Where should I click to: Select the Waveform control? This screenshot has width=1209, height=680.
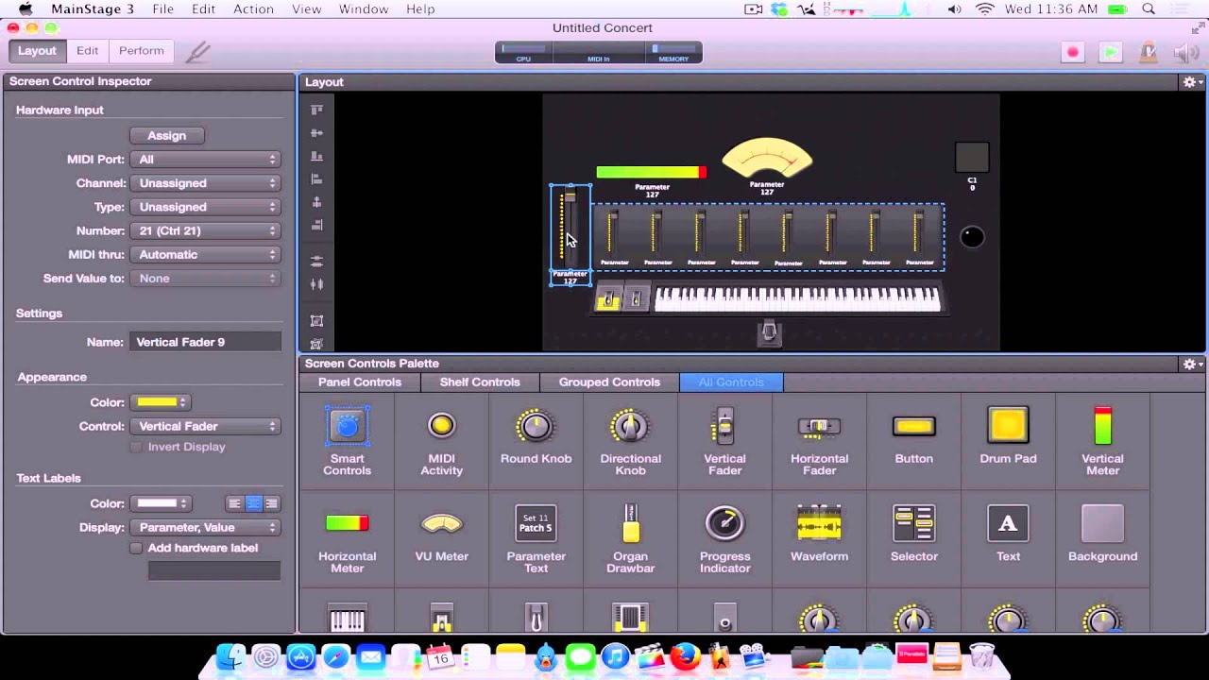tap(819, 523)
